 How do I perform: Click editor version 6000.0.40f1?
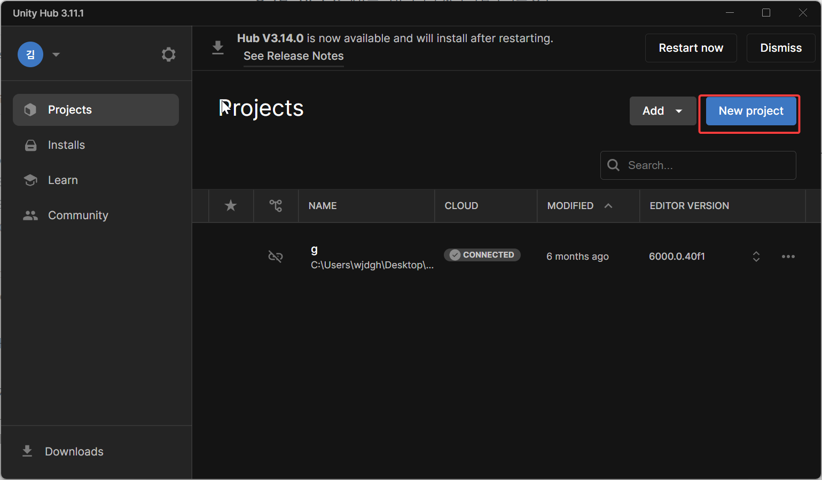point(677,257)
